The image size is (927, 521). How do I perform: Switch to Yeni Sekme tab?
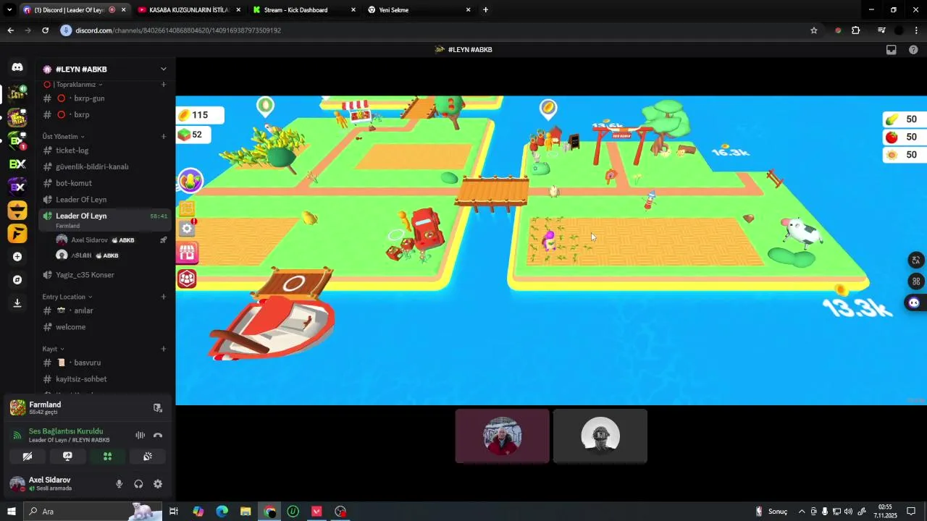(x=418, y=10)
